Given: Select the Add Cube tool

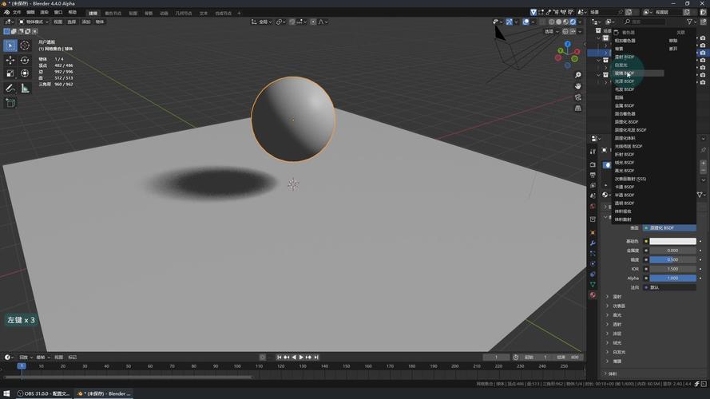Looking at the screenshot, I should (10, 103).
